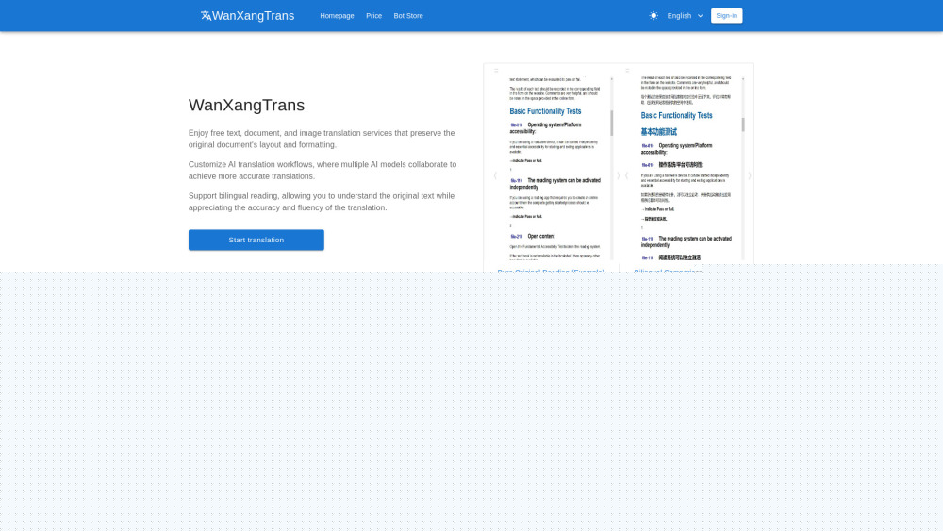943x531 pixels.
Task: Click the Start translation button
Action: click(x=256, y=240)
